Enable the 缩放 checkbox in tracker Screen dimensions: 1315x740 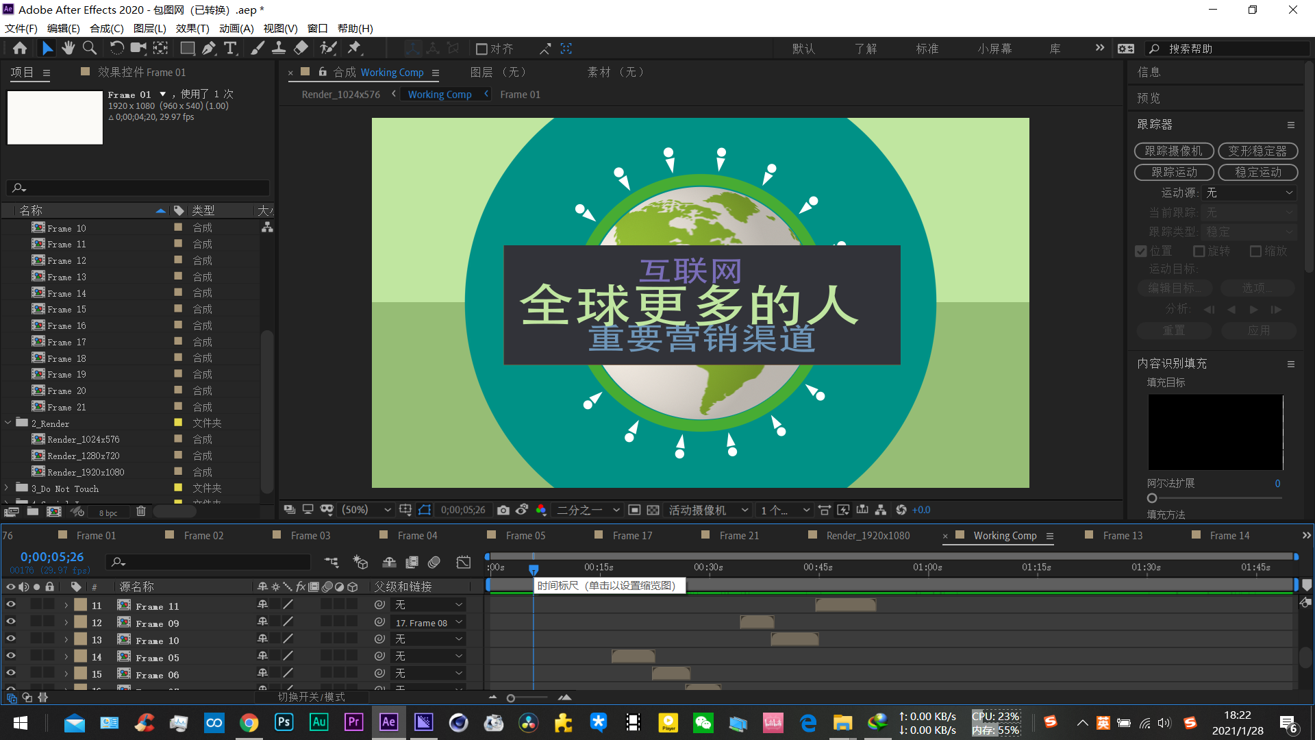coord(1255,251)
